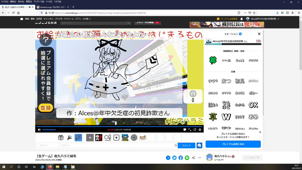Choose the circle and pencil item icon

[107, 138]
